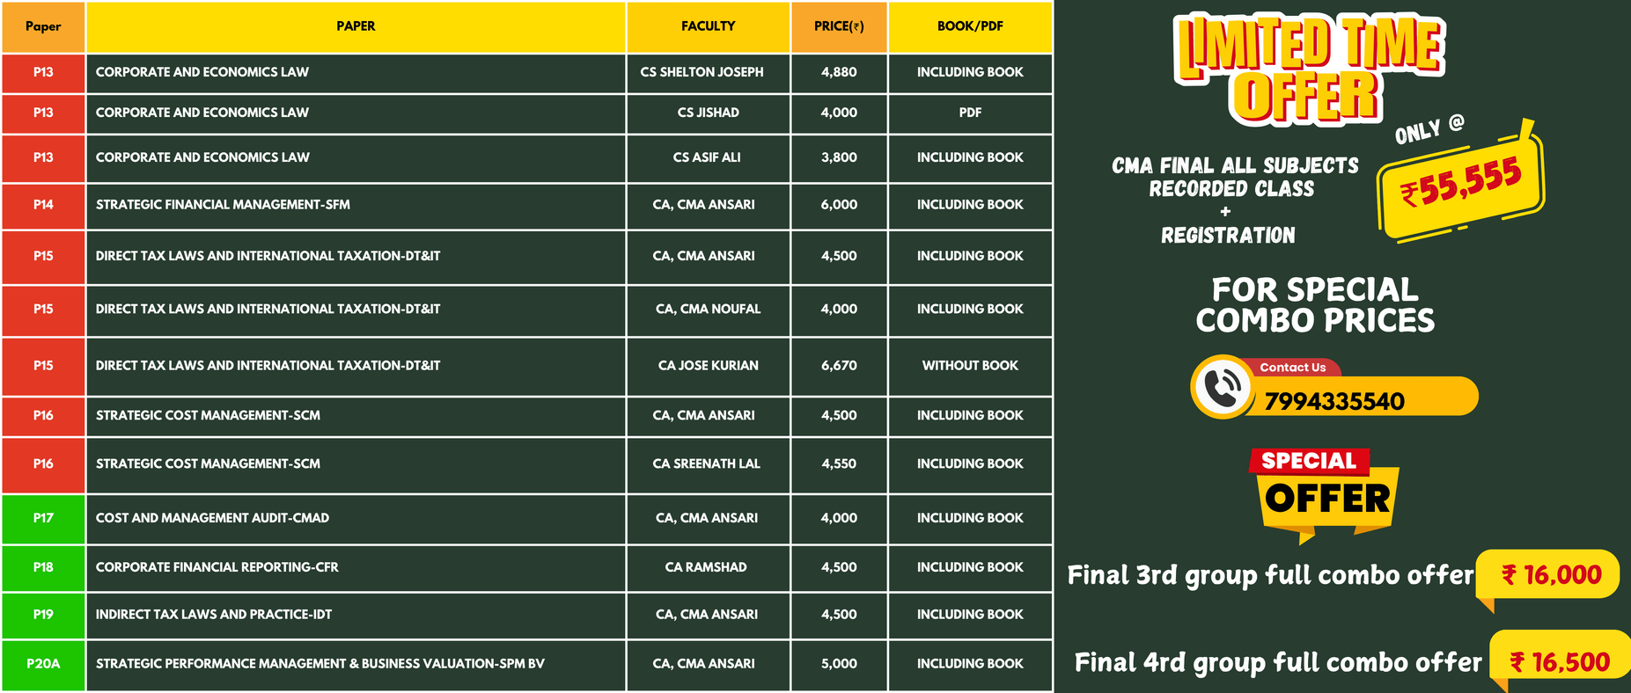Viewport: 1631px width, 693px height.
Task: Select the ₹16,500 combo price bubble
Action: pyautogui.click(x=1560, y=661)
